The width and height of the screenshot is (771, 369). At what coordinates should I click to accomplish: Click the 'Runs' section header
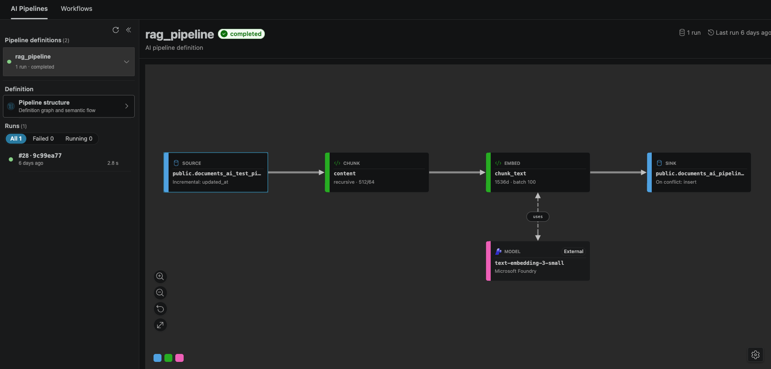coord(12,126)
